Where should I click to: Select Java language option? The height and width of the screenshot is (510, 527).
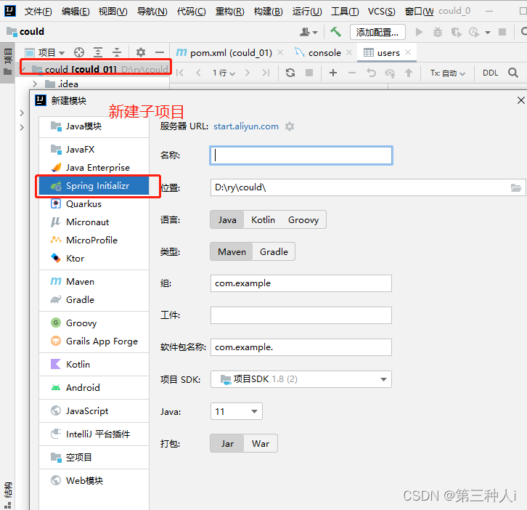click(227, 219)
